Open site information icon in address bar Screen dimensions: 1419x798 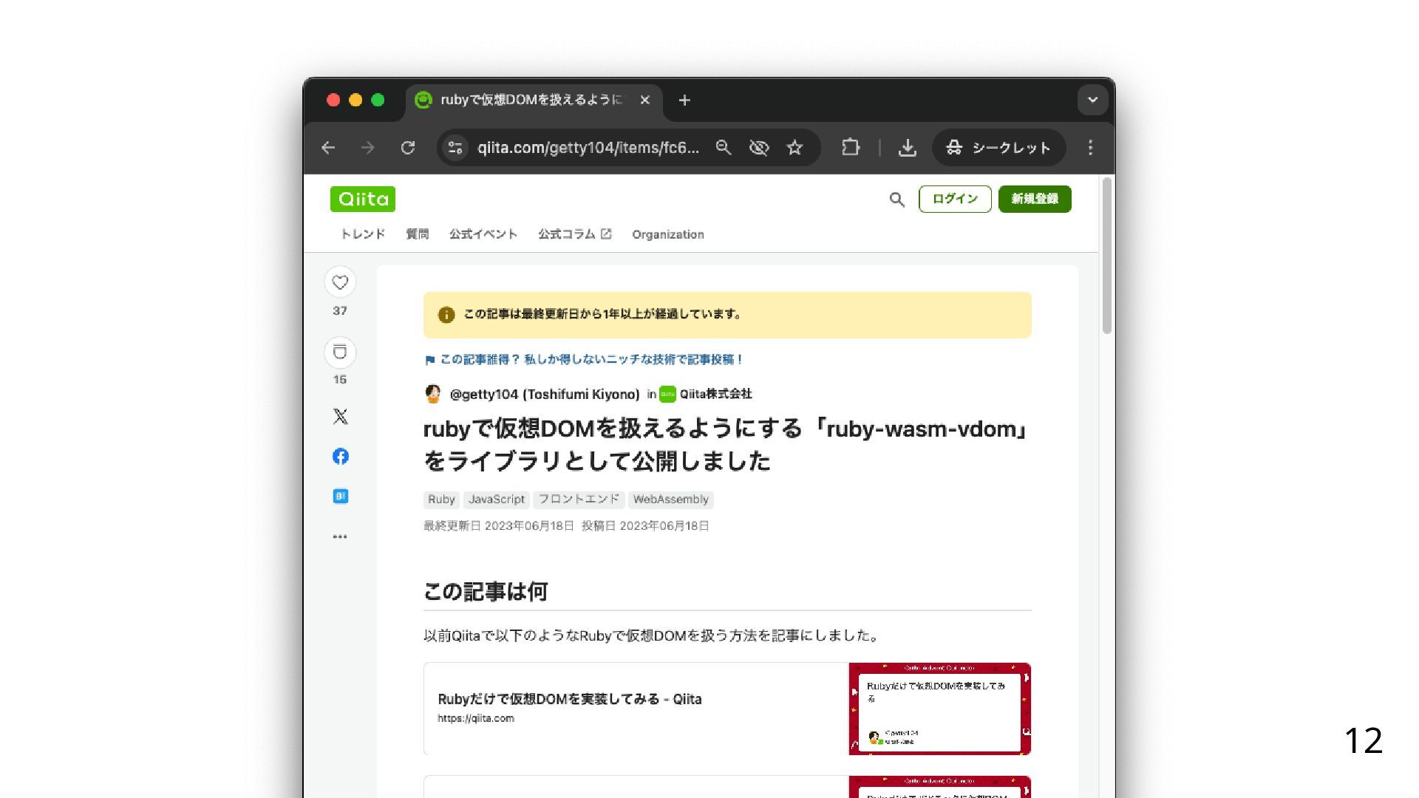pyautogui.click(x=455, y=148)
